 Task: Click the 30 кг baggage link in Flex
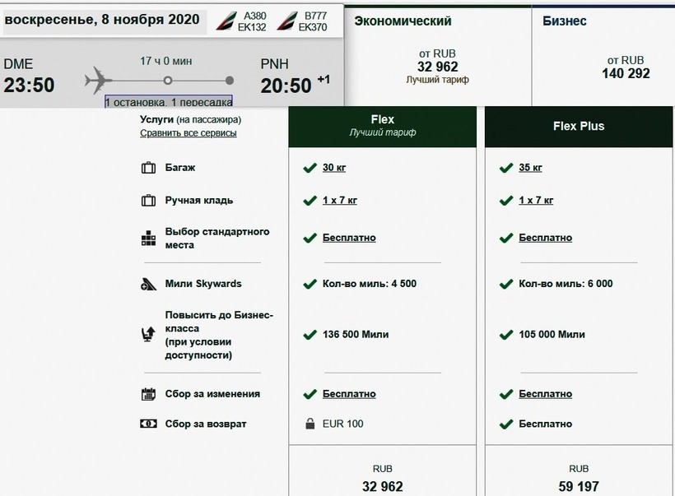(x=333, y=168)
